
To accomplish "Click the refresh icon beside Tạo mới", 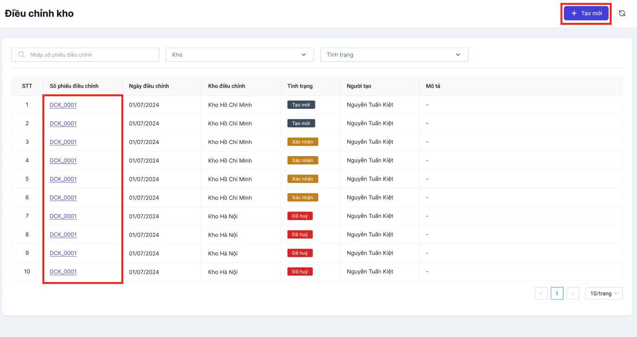I will coord(622,14).
